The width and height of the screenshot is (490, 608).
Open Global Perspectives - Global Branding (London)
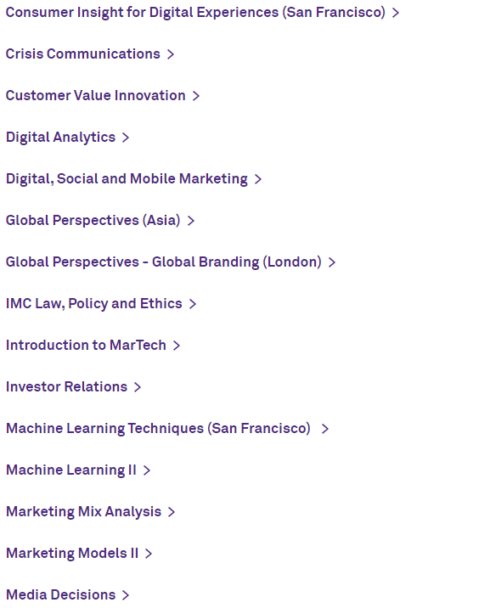point(164,262)
